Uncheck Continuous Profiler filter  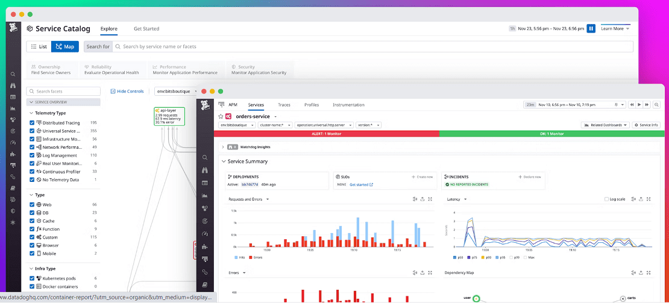coord(32,172)
